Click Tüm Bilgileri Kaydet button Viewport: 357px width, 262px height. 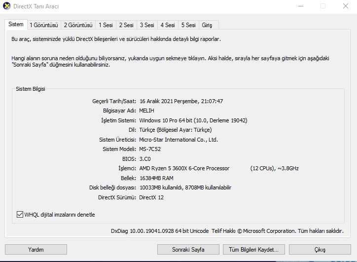tap(254, 250)
